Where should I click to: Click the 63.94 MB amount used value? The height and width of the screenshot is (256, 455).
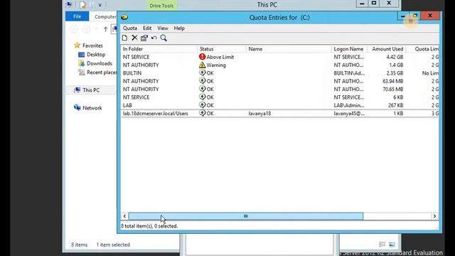pos(393,81)
